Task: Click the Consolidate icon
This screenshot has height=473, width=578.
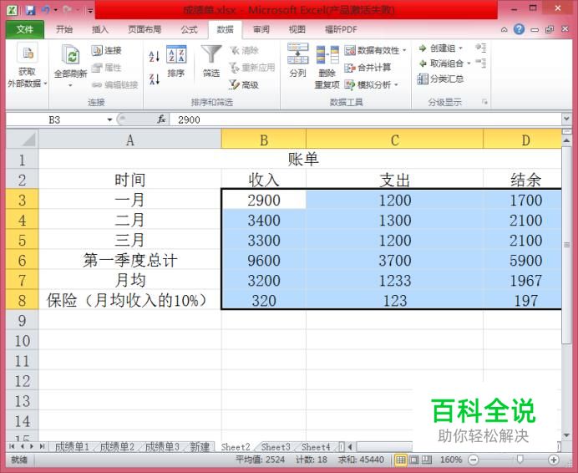Action: point(350,68)
